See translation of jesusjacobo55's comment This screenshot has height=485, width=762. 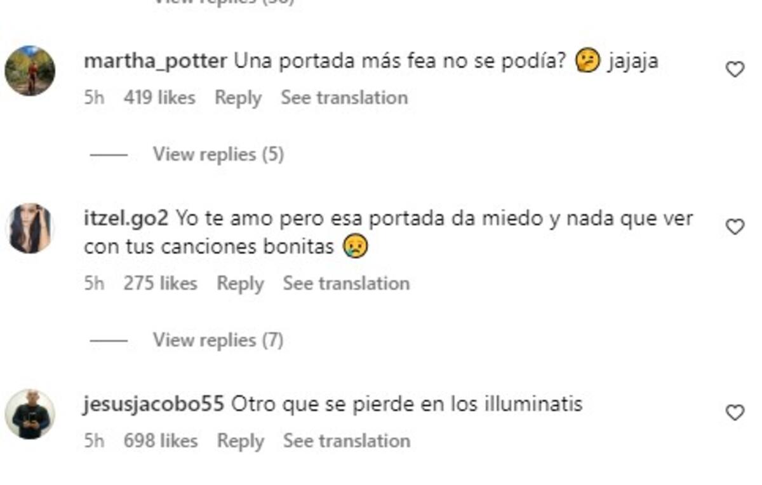pyautogui.click(x=346, y=441)
